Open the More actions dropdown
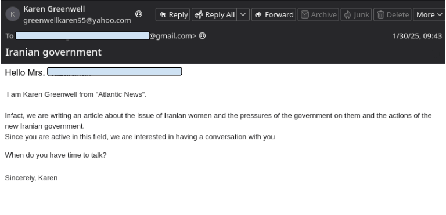Image resolution: width=446 pixels, height=215 pixels. (429, 14)
